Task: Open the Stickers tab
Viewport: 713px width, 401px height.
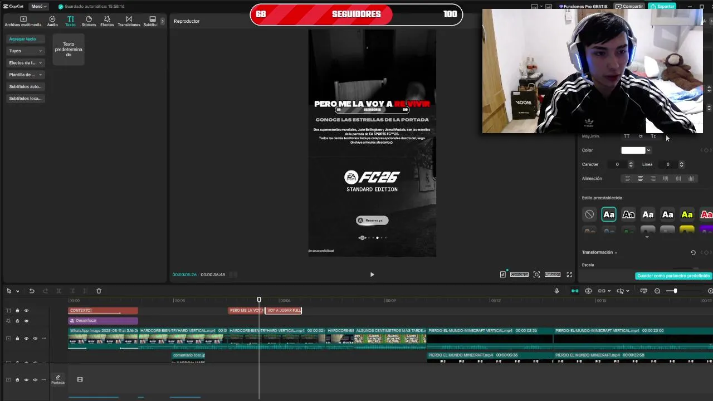Action: tap(89, 22)
